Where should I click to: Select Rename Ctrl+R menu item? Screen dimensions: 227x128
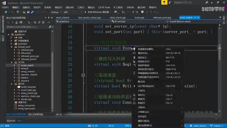pos(158,53)
